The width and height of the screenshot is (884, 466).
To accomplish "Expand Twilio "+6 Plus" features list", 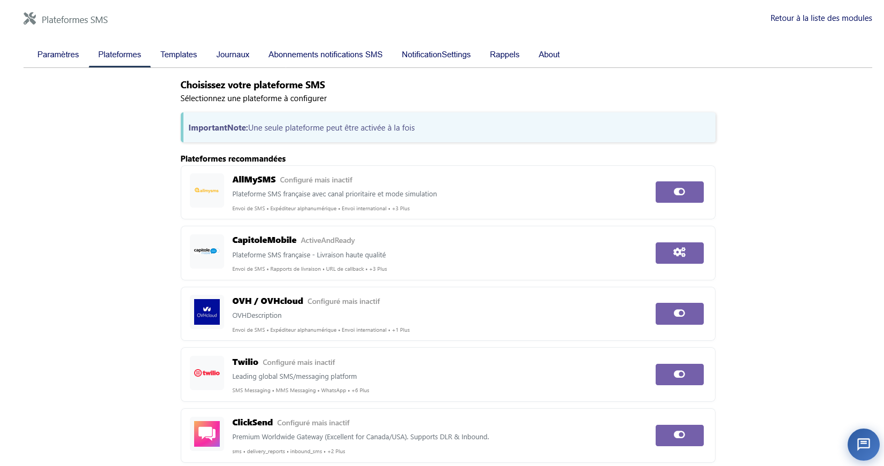I will coord(360,391).
